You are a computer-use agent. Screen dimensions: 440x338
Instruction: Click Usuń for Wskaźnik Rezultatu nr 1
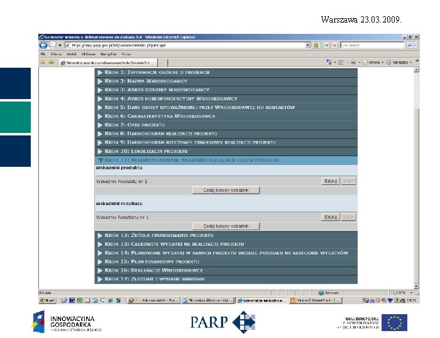(x=348, y=217)
